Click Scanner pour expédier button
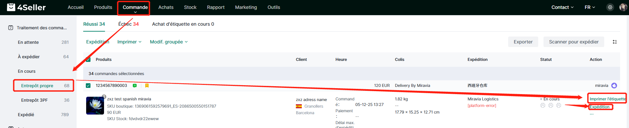Image resolution: width=629 pixels, height=128 pixels. (574, 42)
